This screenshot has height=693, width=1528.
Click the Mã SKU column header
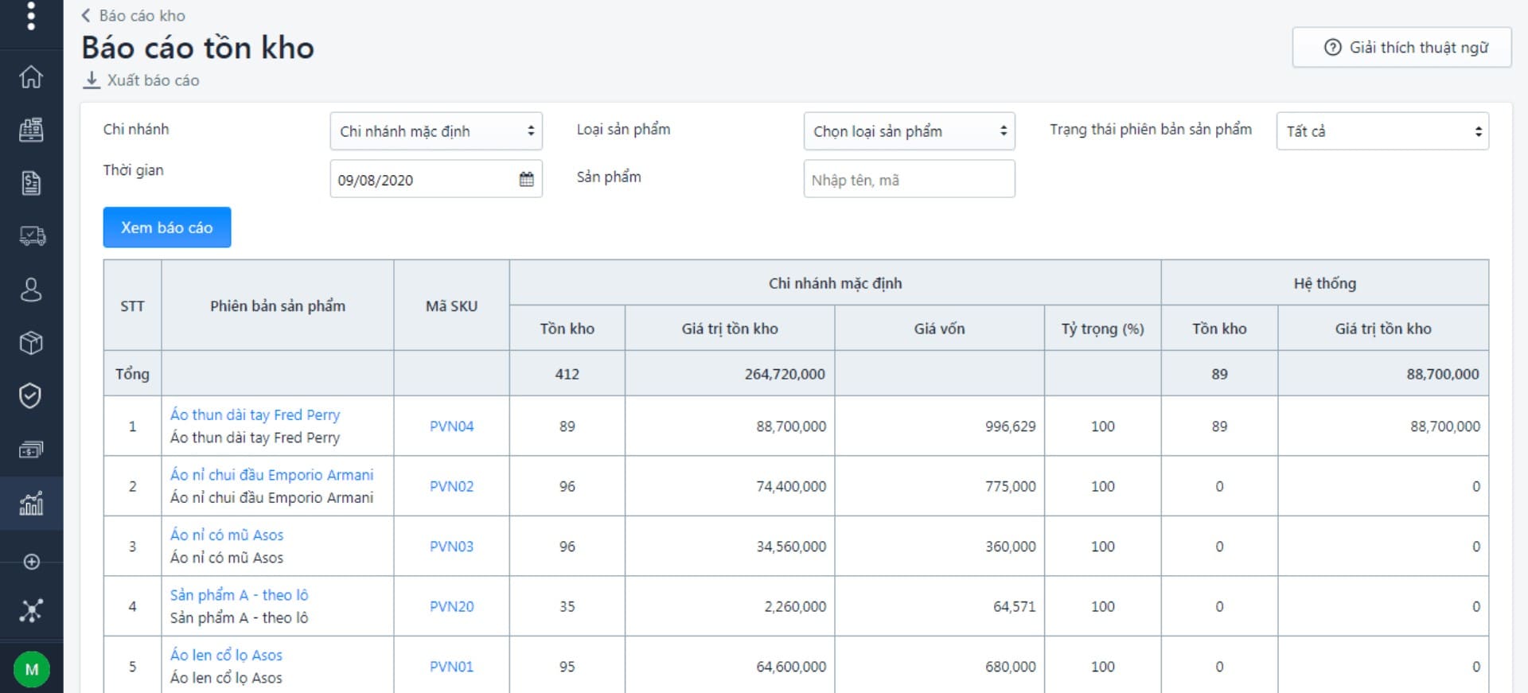pyautogui.click(x=451, y=306)
